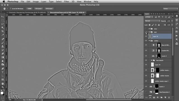Select the Hand tool in toolbox
Viewport: 179px width, 101px height.
[3, 84]
